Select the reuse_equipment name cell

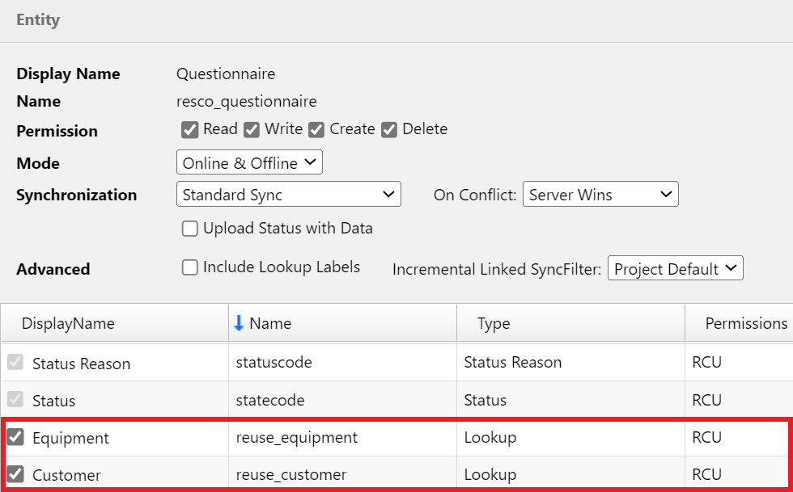pyautogui.click(x=296, y=438)
